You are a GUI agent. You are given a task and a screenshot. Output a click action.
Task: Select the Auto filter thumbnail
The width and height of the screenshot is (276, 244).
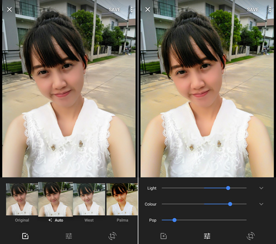[x=56, y=199]
